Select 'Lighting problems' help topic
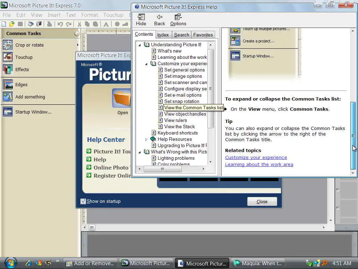The height and width of the screenshot is (269, 358). pyautogui.click(x=176, y=158)
